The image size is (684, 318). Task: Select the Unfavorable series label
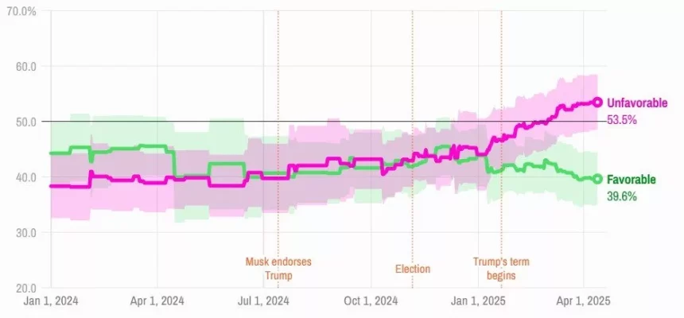click(637, 103)
